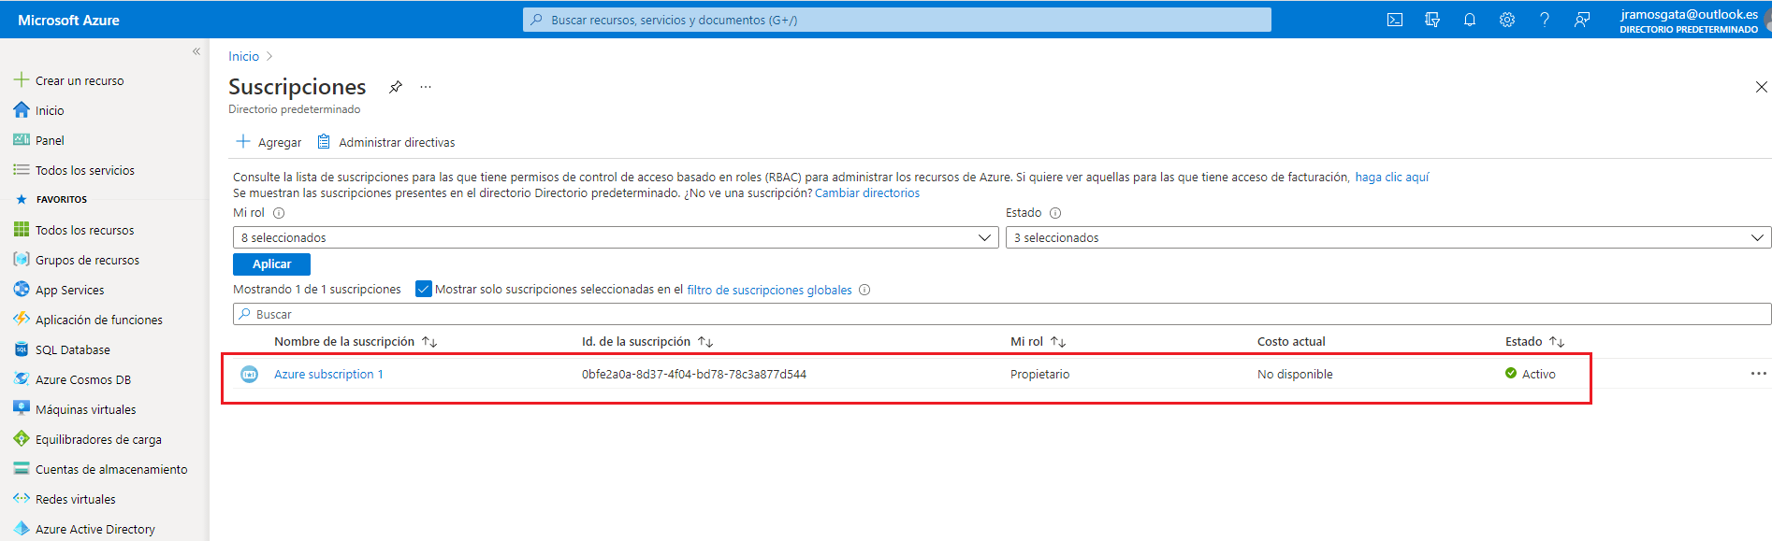The image size is (1772, 541).
Task: Click Agregar to add a subscription
Action: click(269, 142)
